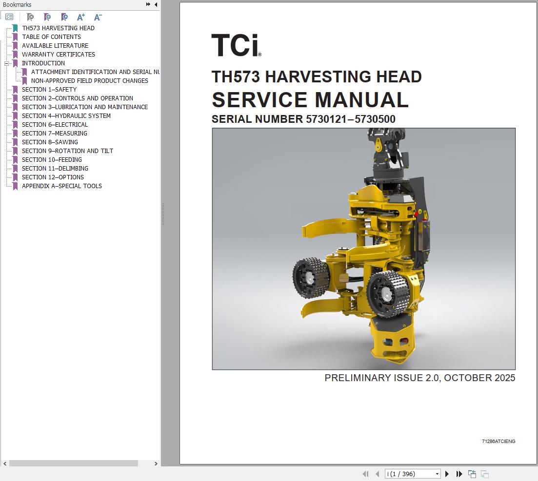Increase bookmark text size with A+ icon
This screenshot has height=481, width=538.
click(81, 17)
